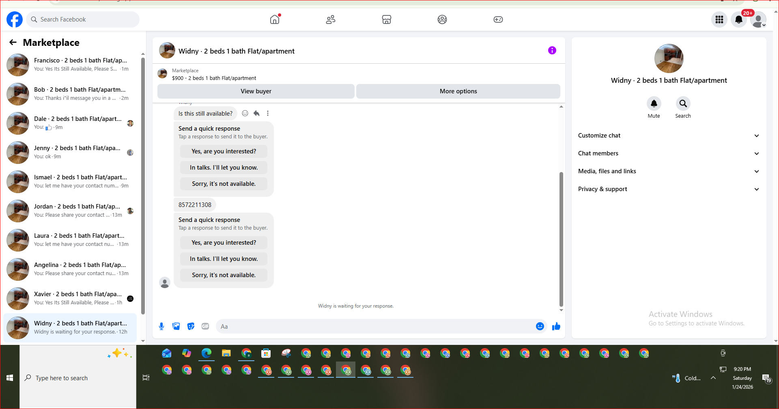Open the Facebook menu grid icon
The width and height of the screenshot is (779, 409).
point(719,19)
